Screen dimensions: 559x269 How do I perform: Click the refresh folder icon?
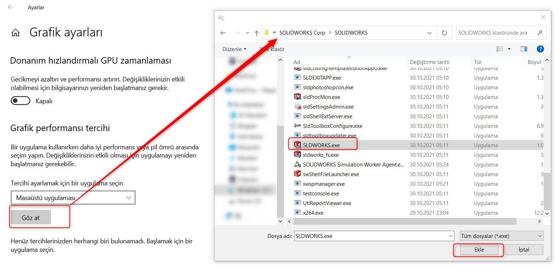444,33
